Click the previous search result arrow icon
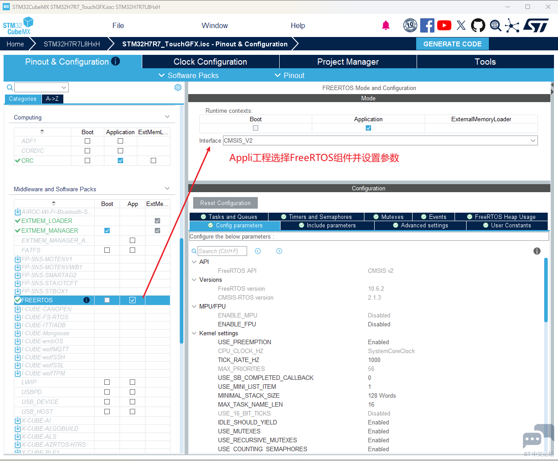The width and height of the screenshot is (558, 461). click(258, 251)
